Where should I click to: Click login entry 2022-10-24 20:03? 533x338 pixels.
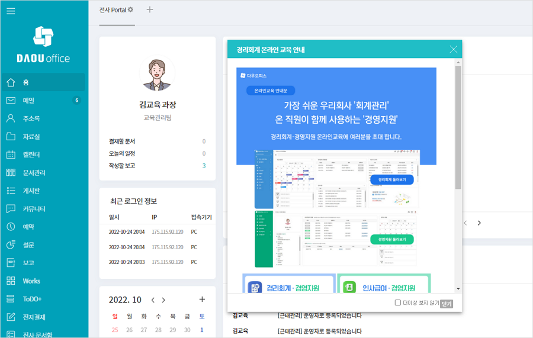pos(127,262)
